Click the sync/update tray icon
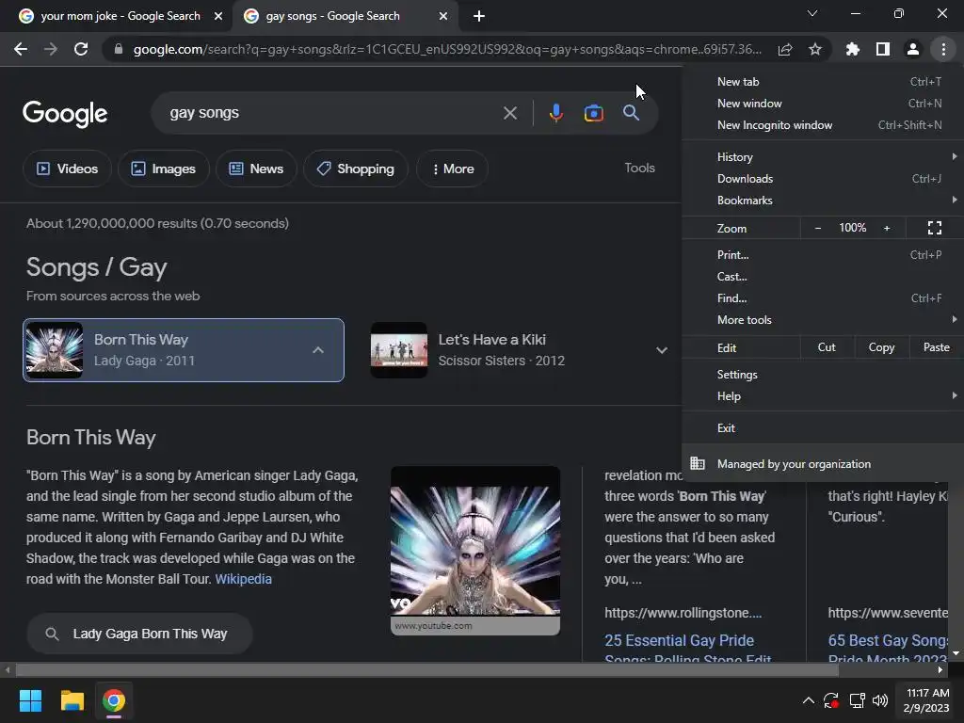The width and height of the screenshot is (964, 723). coord(831,700)
